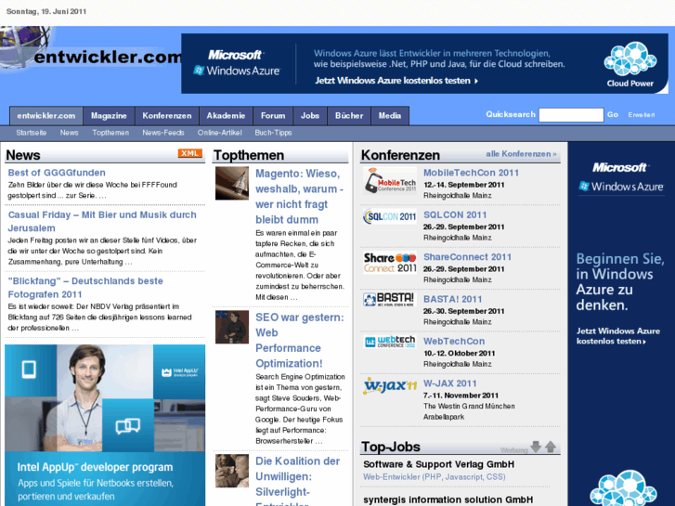Click the syntergis information solution GmbH entry
Screen dimensions: 675x506
(x=448, y=500)
